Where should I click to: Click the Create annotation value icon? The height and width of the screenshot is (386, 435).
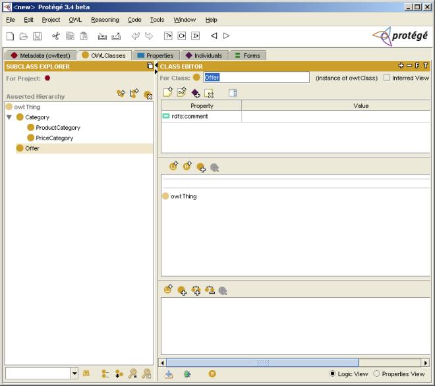tap(168, 92)
